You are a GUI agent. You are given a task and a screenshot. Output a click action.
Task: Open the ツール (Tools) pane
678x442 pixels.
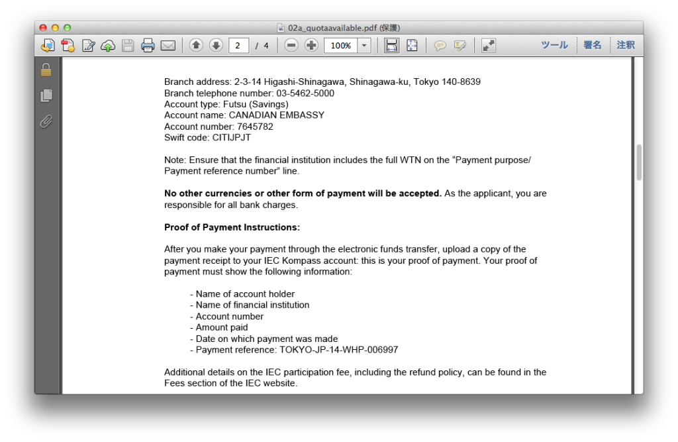click(x=554, y=45)
